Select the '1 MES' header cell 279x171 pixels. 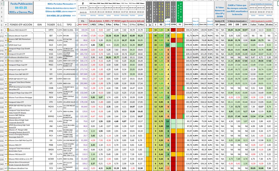pos(93,25)
